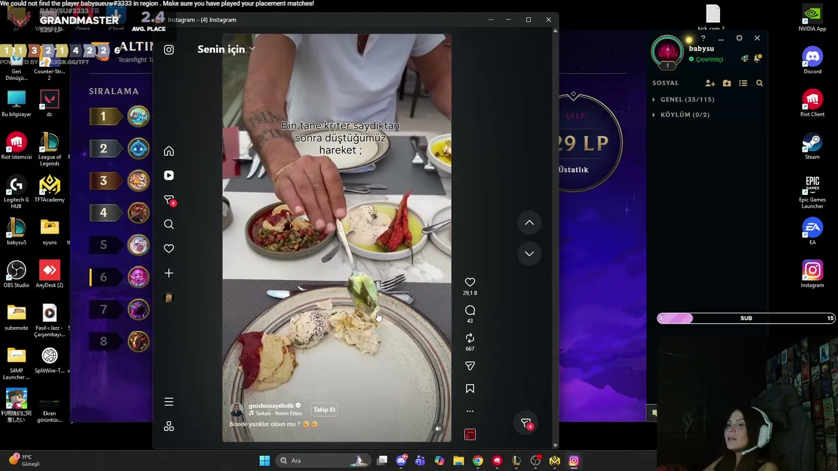Open comments on the reel

(470, 310)
